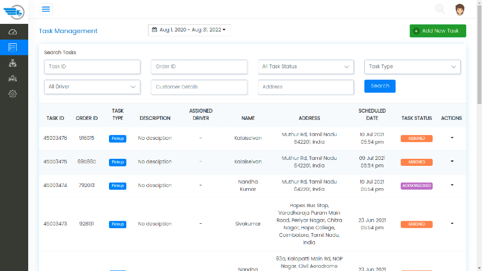Focus the Customer Details field

click(x=199, y=87)
